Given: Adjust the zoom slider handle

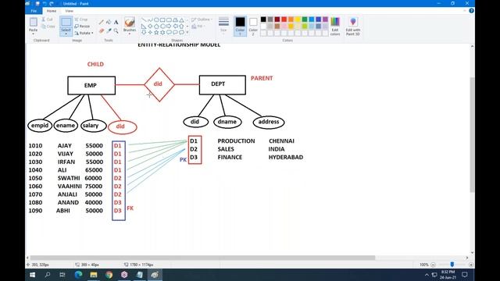Looking at the screenshot, I should [x=452, y=265].
